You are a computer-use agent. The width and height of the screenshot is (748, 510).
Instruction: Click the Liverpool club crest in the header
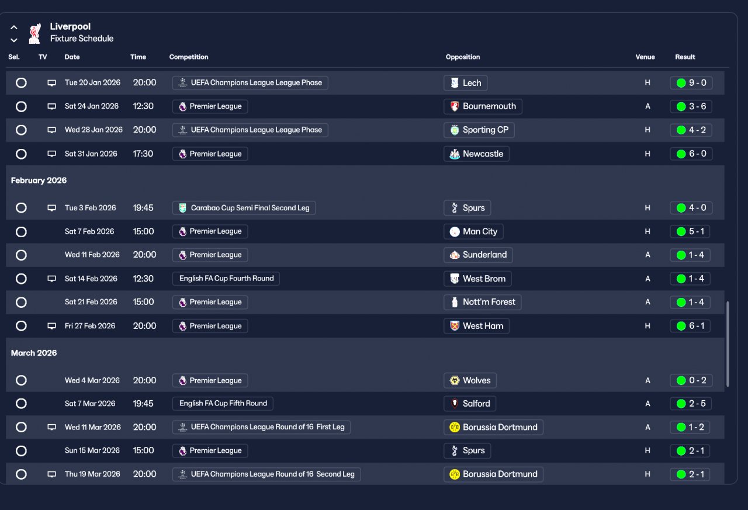(x=34, y=33)
